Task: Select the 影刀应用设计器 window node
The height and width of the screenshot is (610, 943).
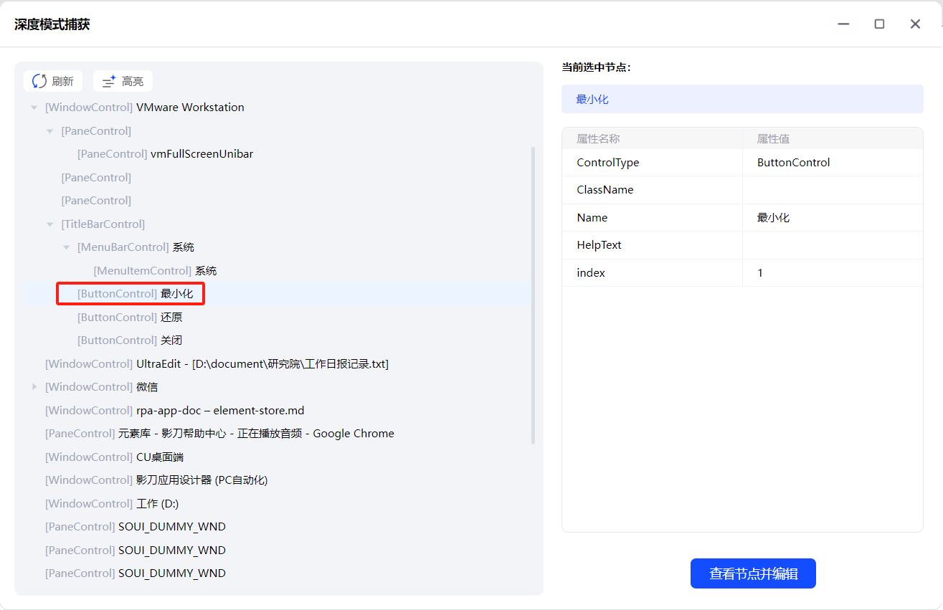Action: [x=156, y=480]
